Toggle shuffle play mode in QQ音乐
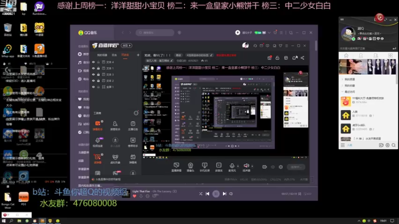 point(201,194)
